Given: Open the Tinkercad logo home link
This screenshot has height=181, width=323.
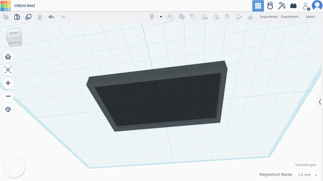Looking at the screenshot, I should pos(6,6).
